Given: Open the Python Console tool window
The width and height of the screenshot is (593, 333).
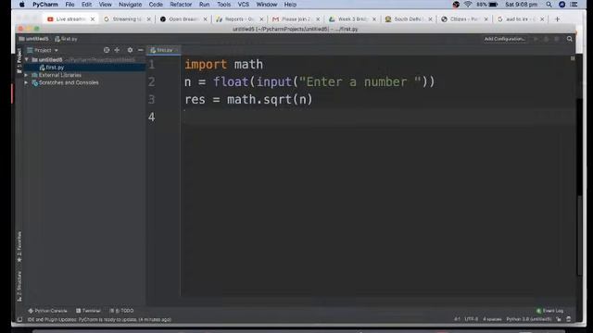Looking at the screenshot, I should coord(47,311).
